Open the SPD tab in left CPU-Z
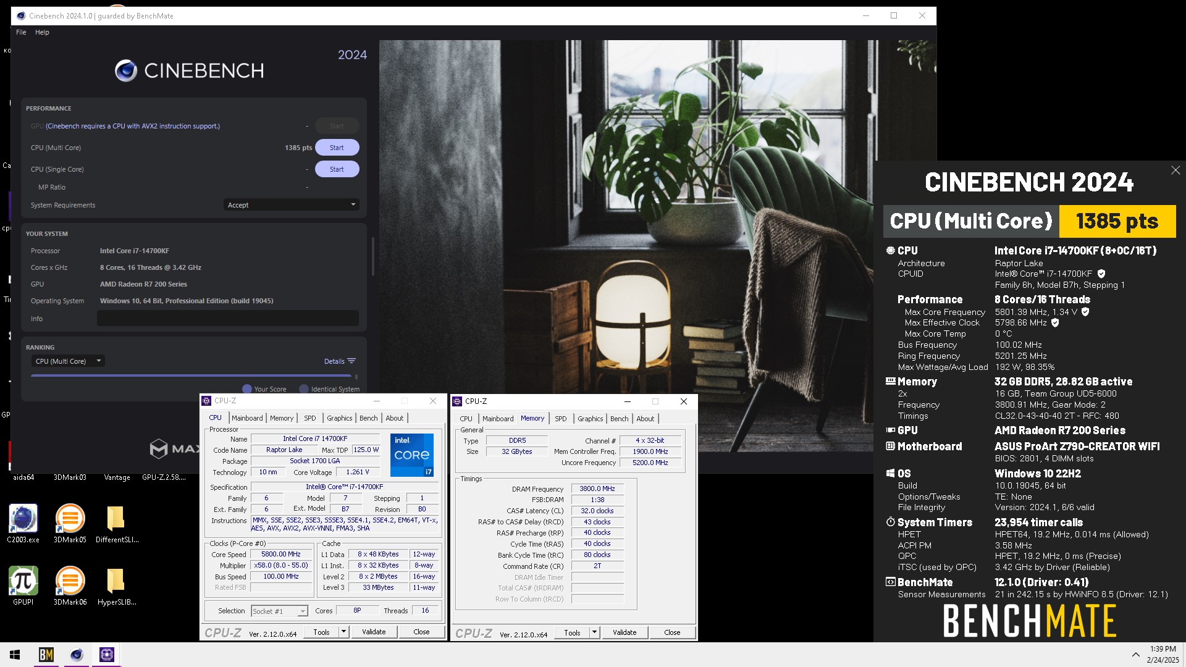 point(310,418)
